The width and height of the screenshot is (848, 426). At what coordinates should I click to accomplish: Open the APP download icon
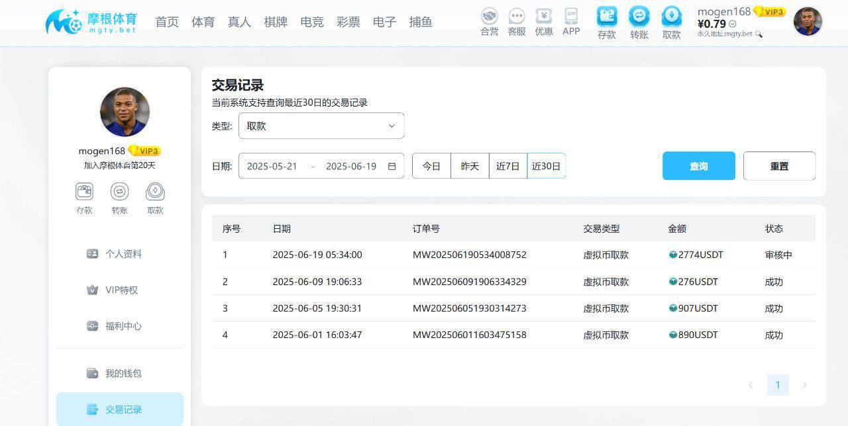[x=570, y=16]
